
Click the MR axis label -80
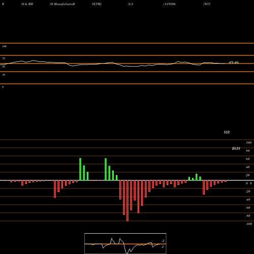(x=248, y=216)
